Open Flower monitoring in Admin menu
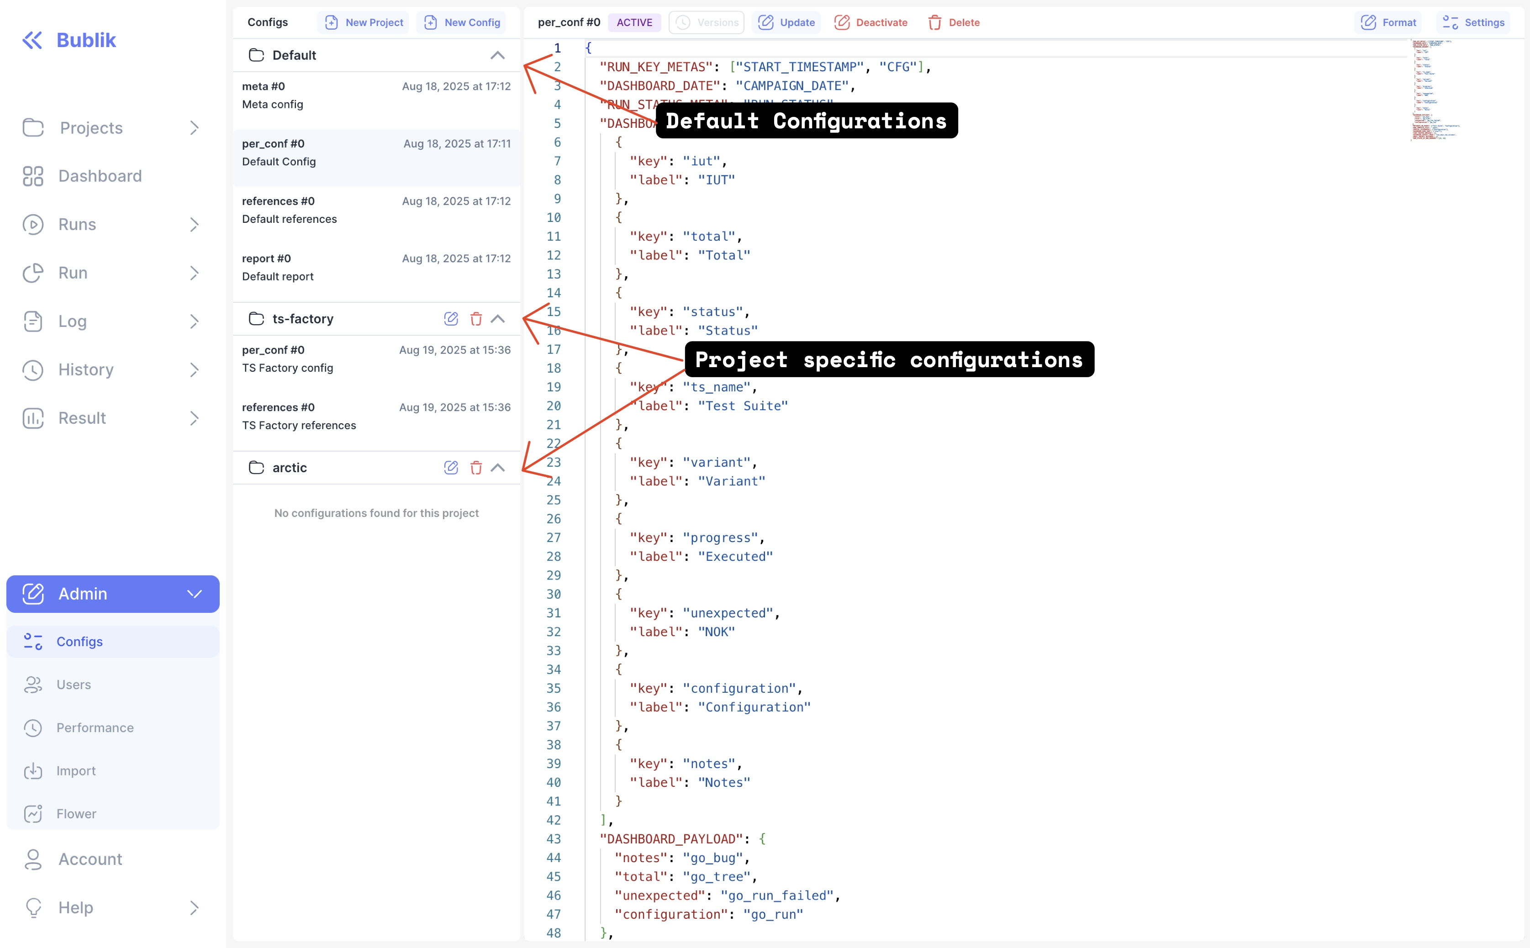Screen dimensions: 1530x948 tap(76, 814)
